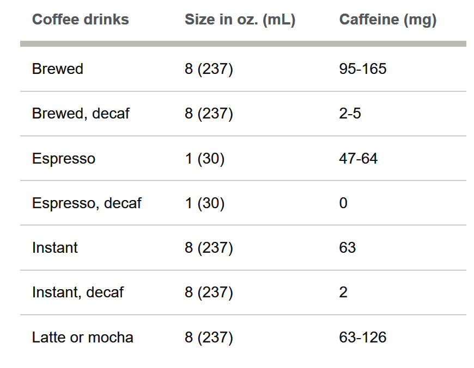Click the 63-126 caffeine value
Image resolution: width=474 pixels, height=368 pixels.
click(x=363, y=337)
